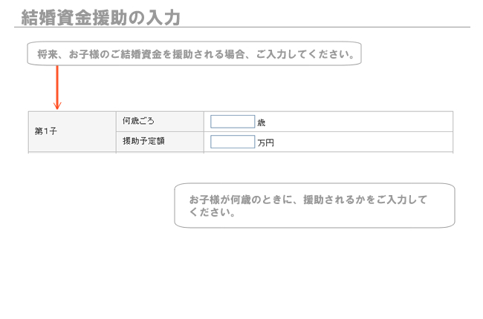Click the 何歳ごろ age input field
The image size is (483, 319).
click(233, 122)
